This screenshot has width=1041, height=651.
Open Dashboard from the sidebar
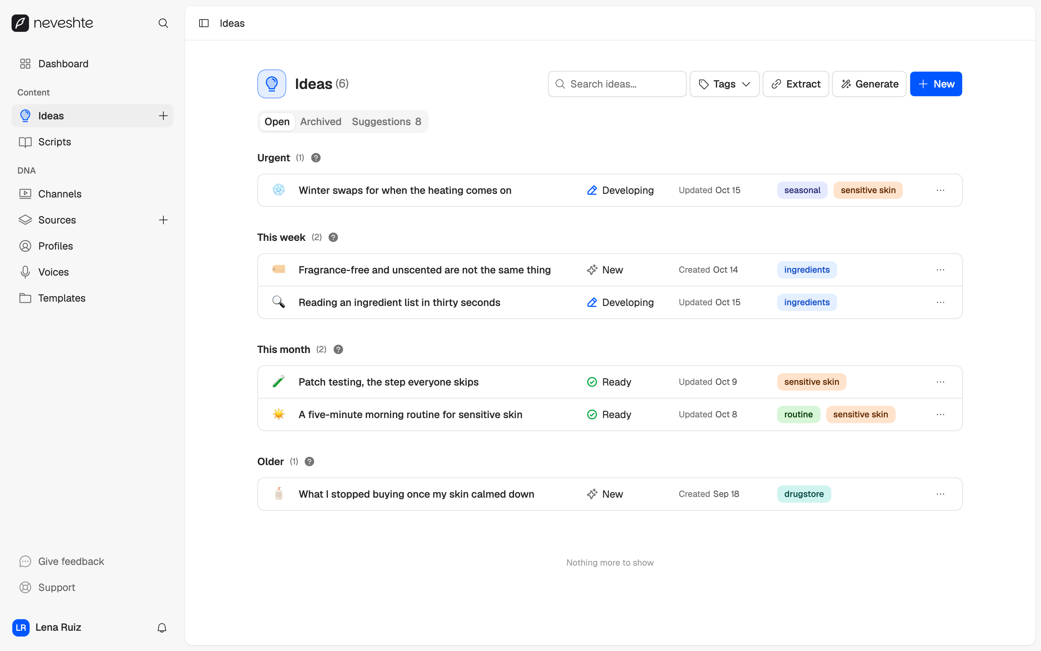coord(93,64)
